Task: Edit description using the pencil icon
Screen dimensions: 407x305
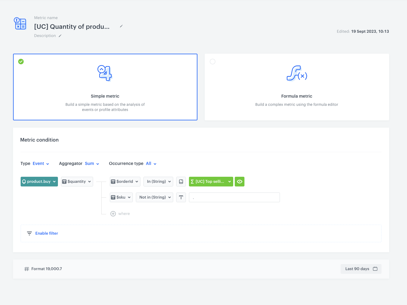Action: tap(60, 36)
